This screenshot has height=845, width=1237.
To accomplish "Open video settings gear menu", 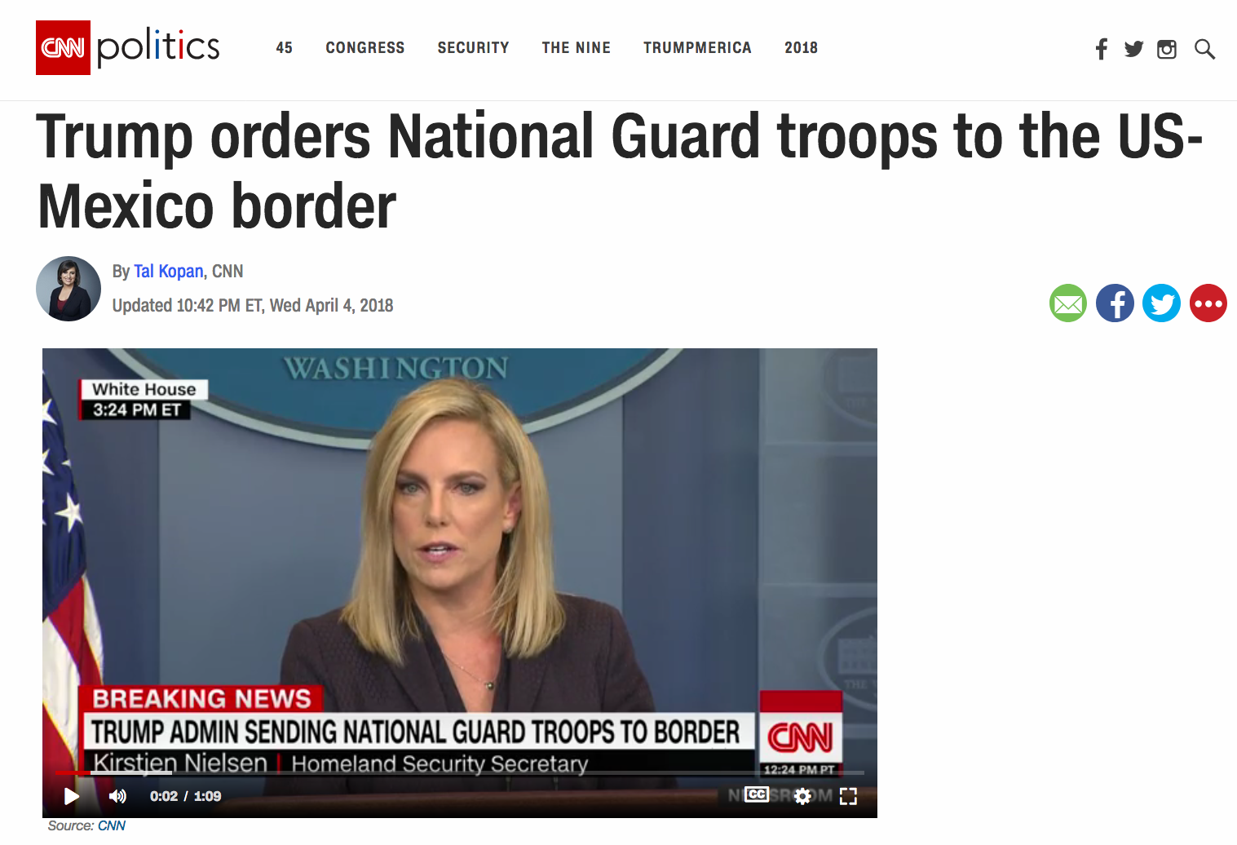I will (x=802, y=796).
